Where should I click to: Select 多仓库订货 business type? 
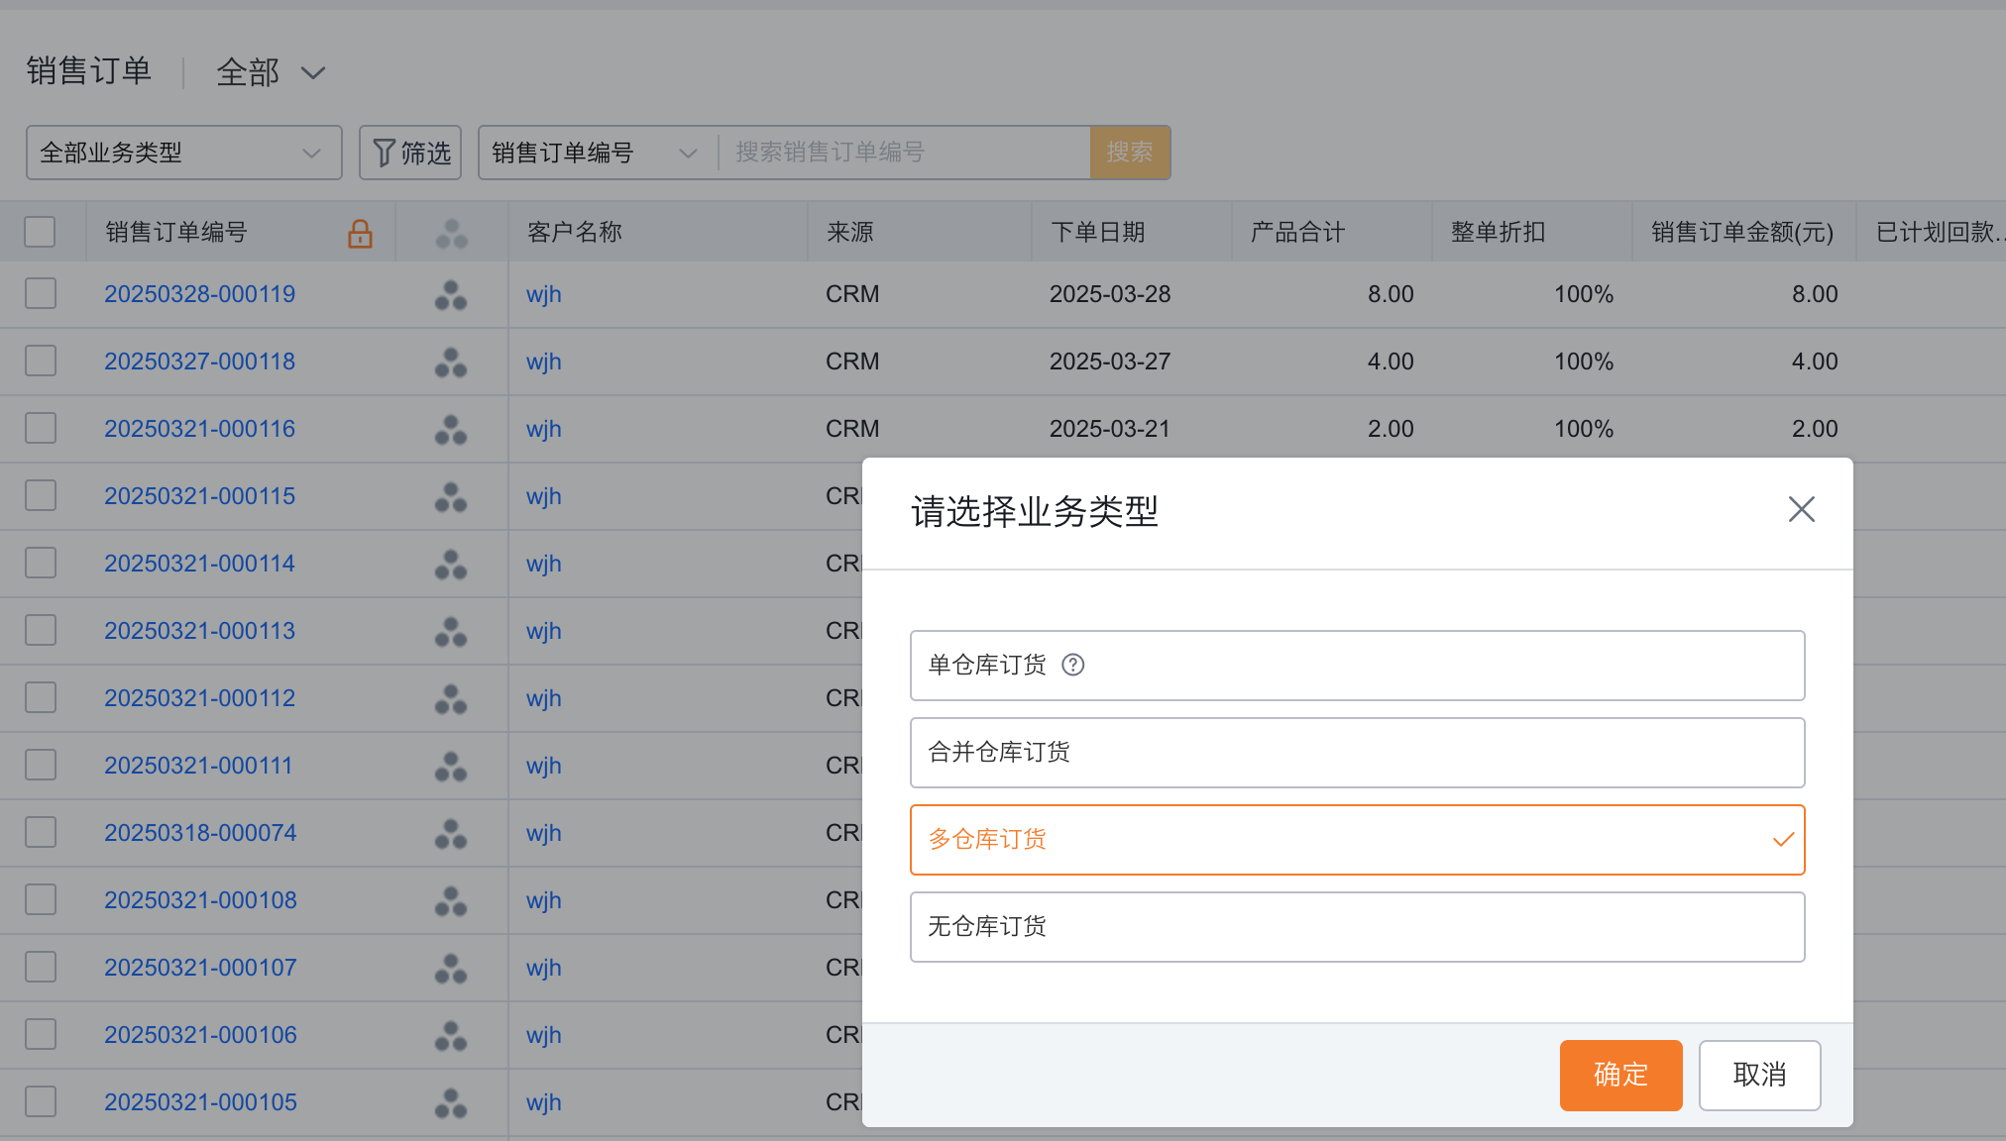[1357, 840]
